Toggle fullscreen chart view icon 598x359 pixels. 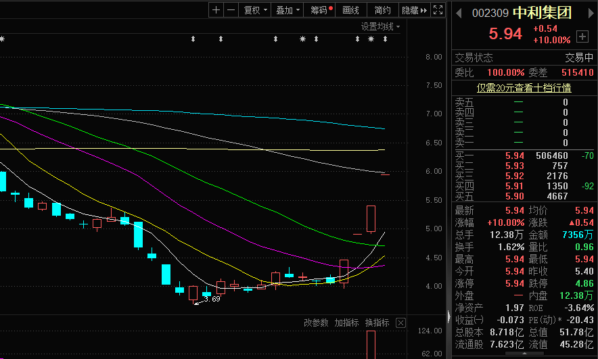point(438,10)
